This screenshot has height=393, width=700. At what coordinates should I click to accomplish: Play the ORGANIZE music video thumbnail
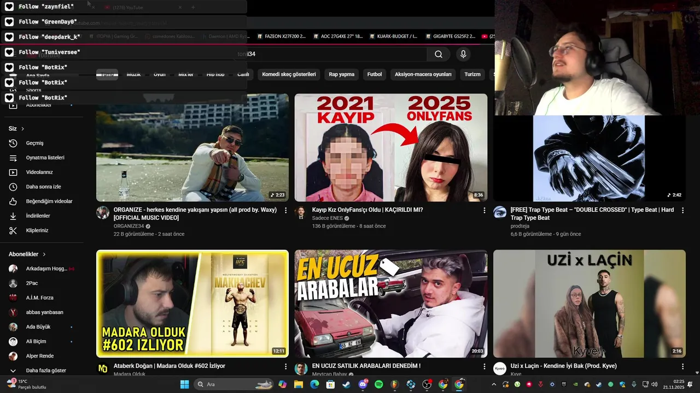(192, 147)
